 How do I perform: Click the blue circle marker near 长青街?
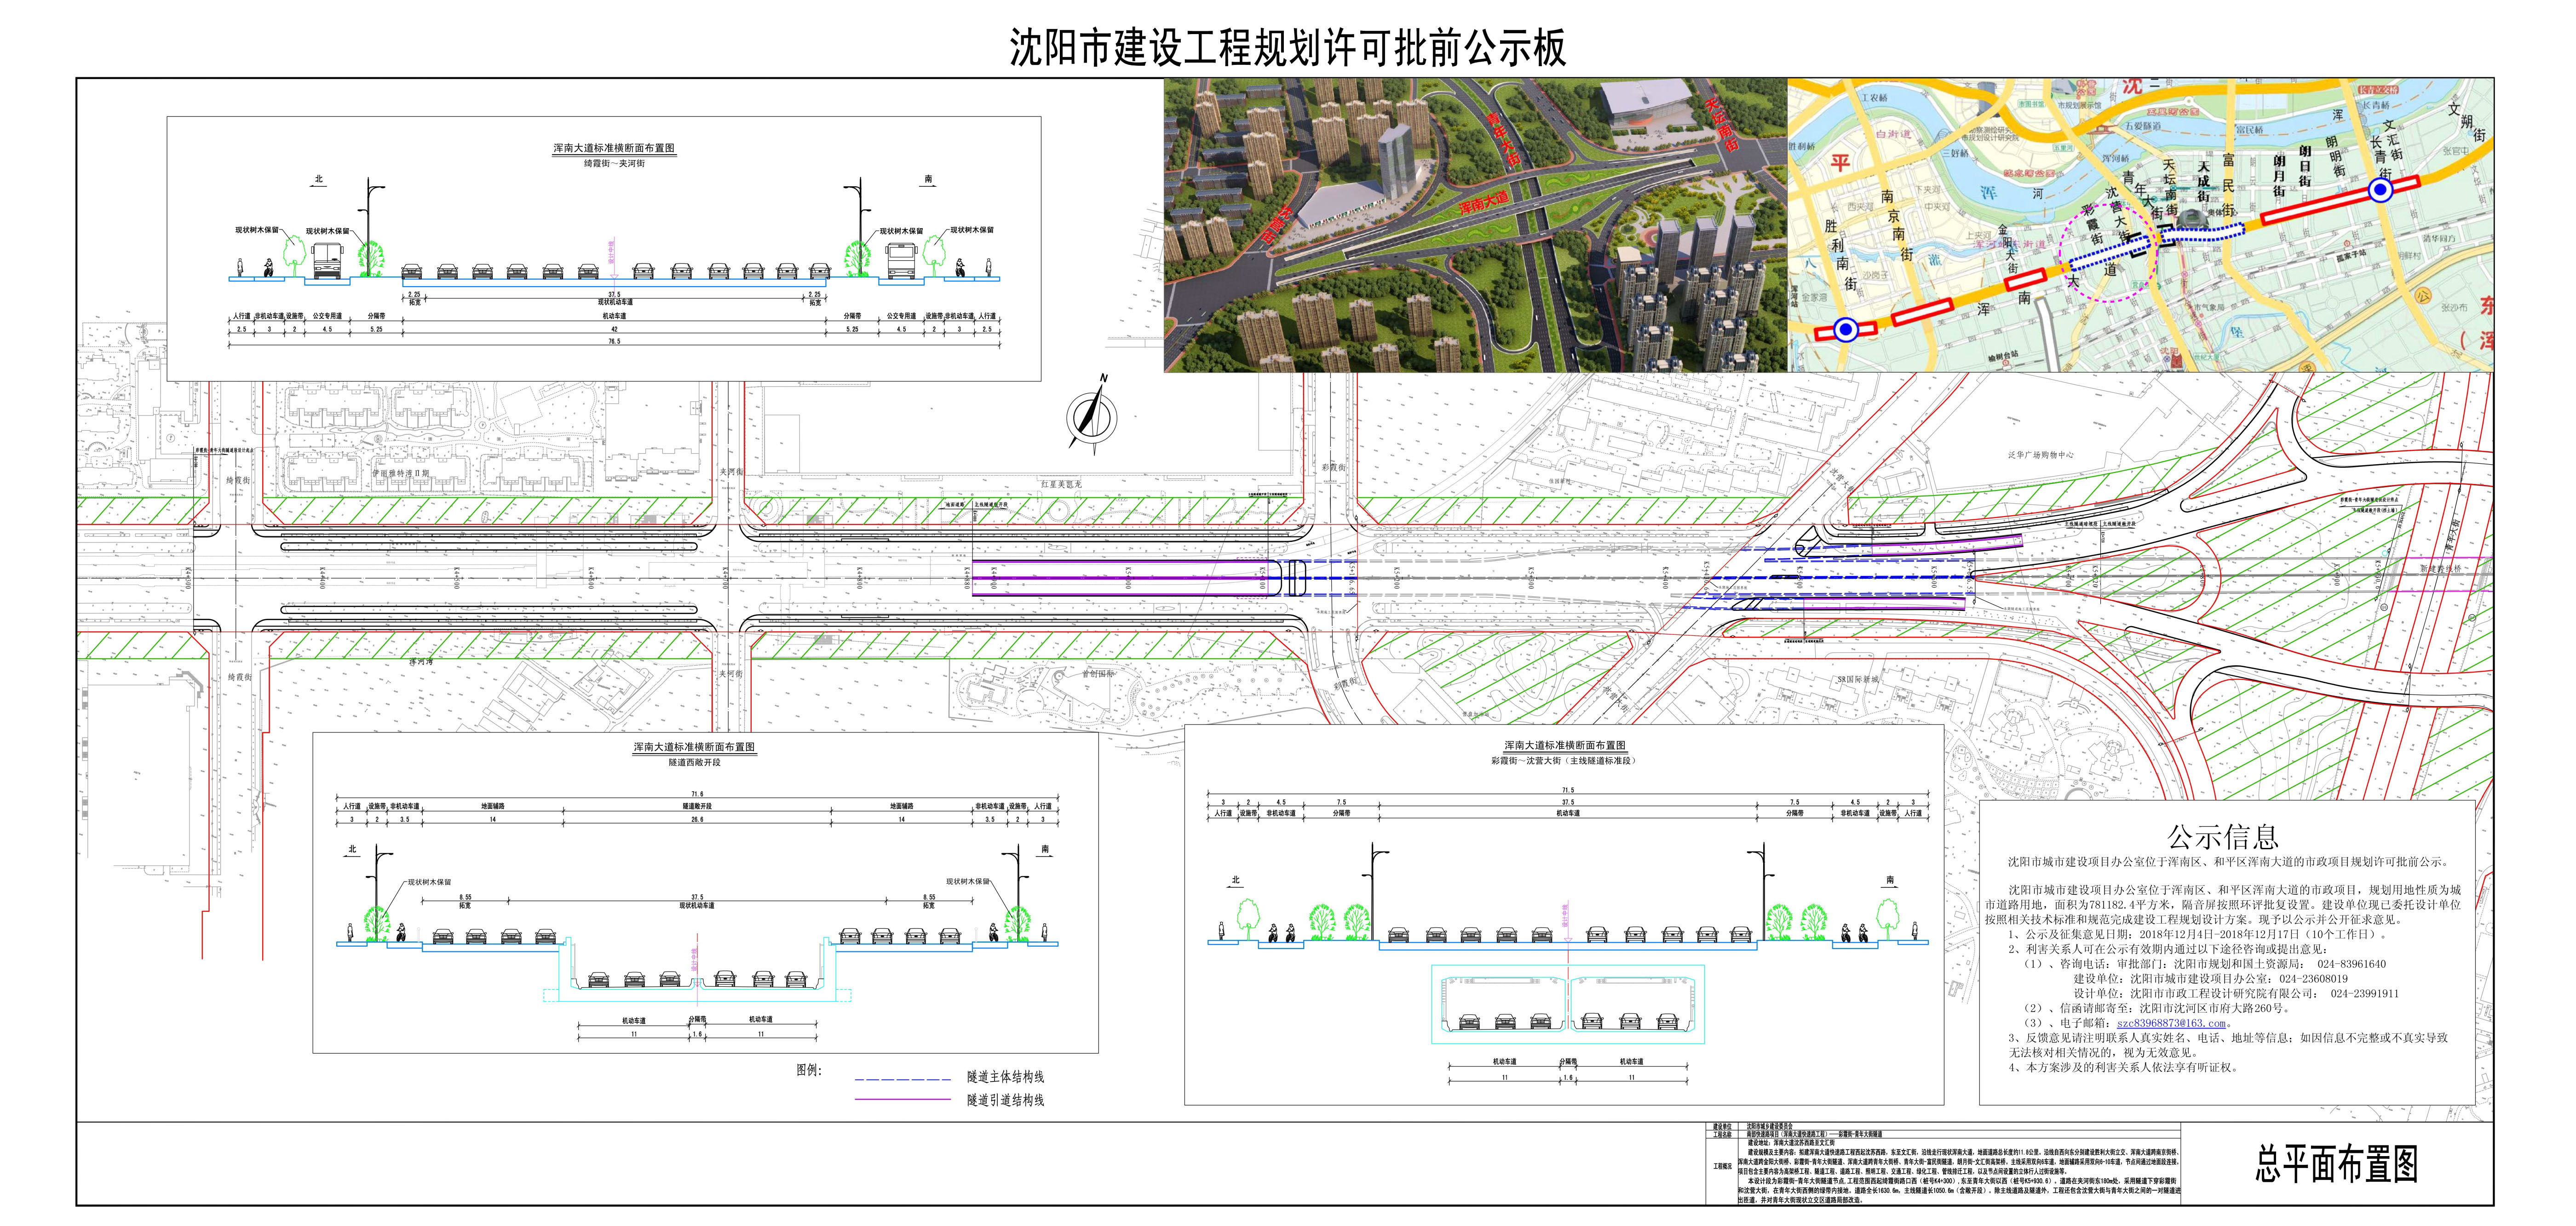tap(2382, 190)
